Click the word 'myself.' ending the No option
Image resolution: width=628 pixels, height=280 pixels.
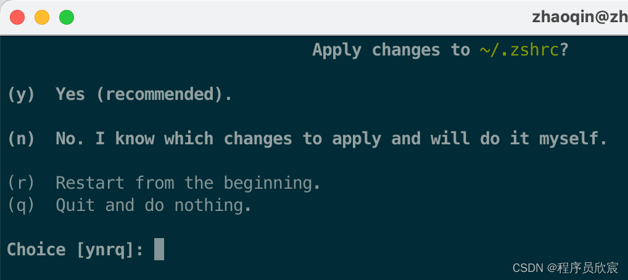tap(573, 139)
